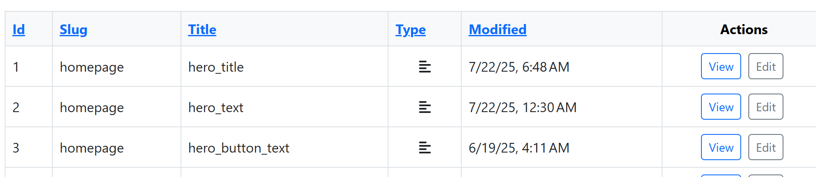Viewport: 816px width, 177px height.
Task: Open View for the hero_text row
Action: coord(720,107)
